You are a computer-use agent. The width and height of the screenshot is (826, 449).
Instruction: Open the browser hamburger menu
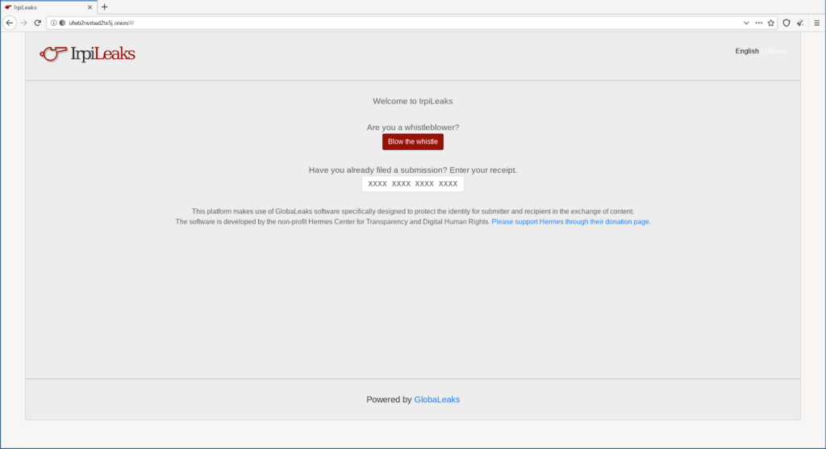[x=816, y=23]
